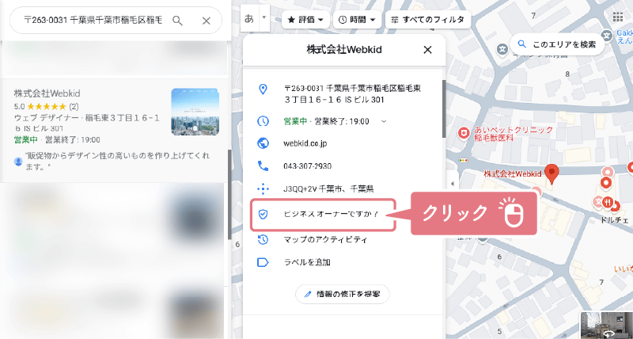Click phone number 043-307-2930
633x339 pixels.
[x=308, y=166]
